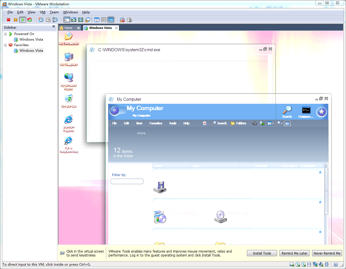The width and height of the screenshot is (346, 269).
Task: Select the CD drive icon in My Computer
Action: [221, 217]
